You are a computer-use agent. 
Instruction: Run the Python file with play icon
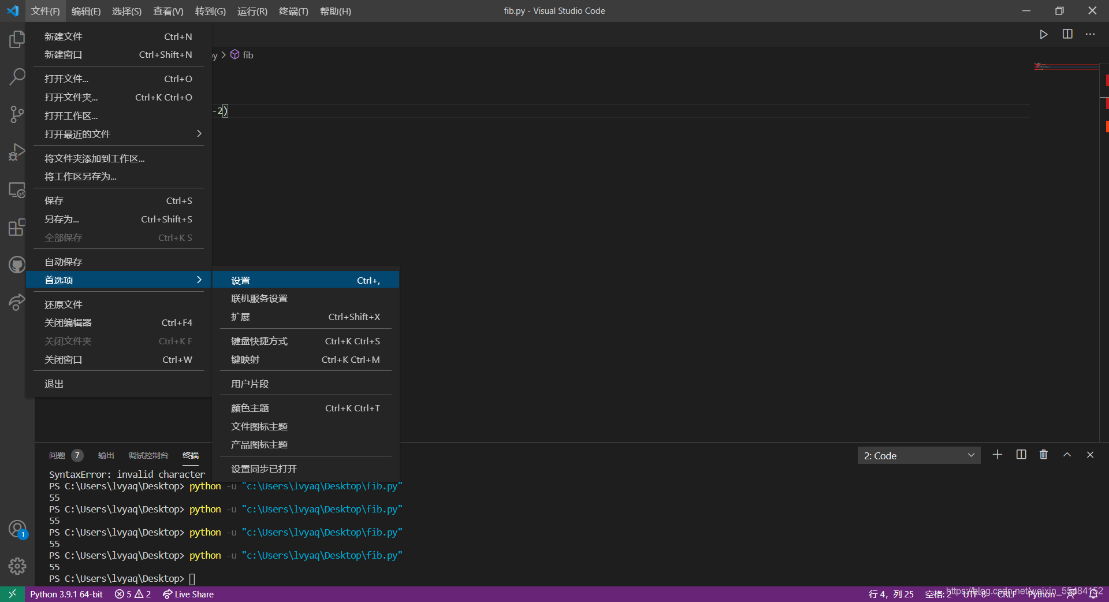point(1043,35)
